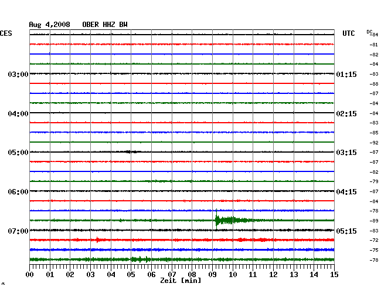Click the "03:00" local time label
The image size is (381, 290).
tap(18, 74)
